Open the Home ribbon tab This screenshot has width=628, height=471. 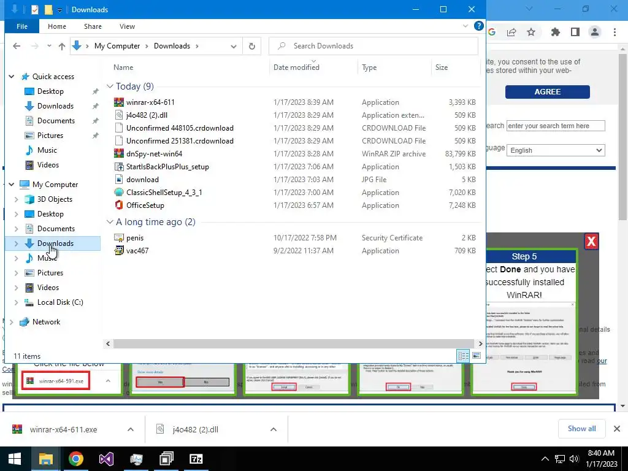57,26
